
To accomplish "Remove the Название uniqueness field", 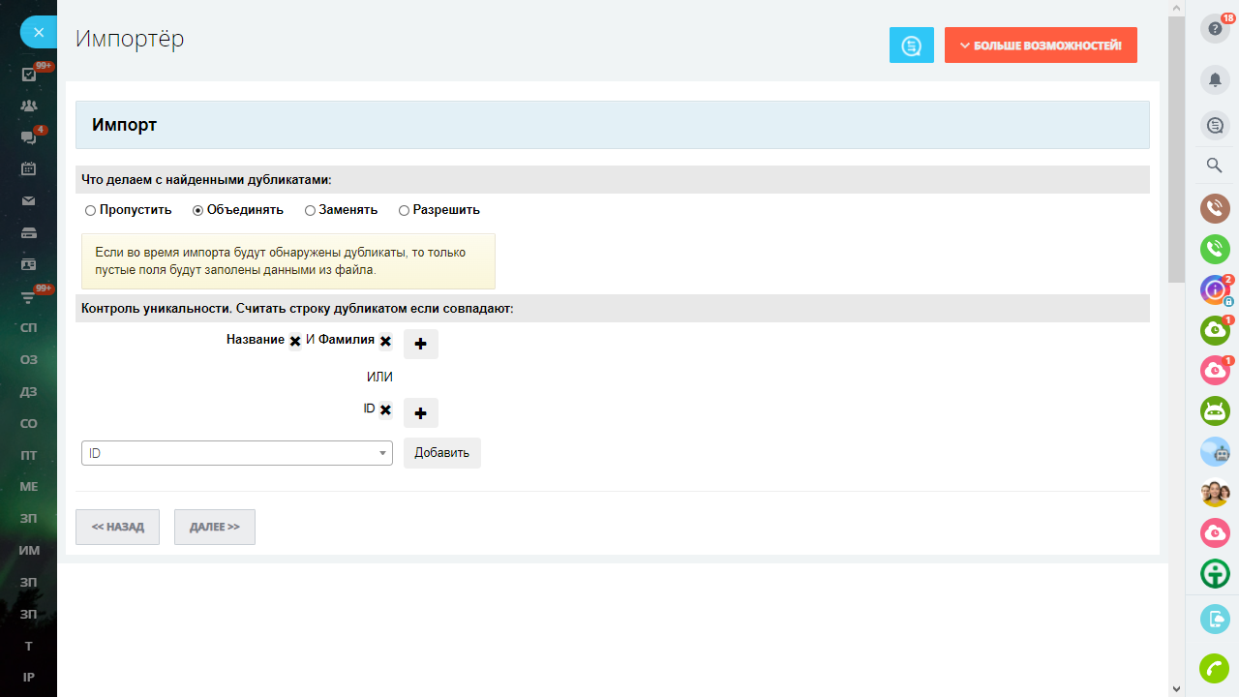I will pyautogui.click(x=295, y=341).
